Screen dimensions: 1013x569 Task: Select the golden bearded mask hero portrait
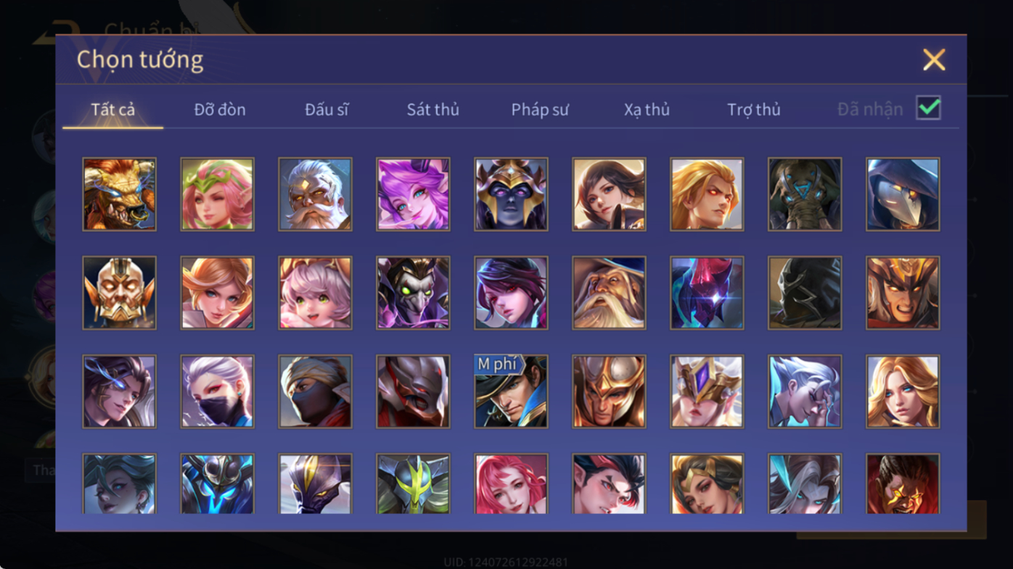click(x=120, y=293)
